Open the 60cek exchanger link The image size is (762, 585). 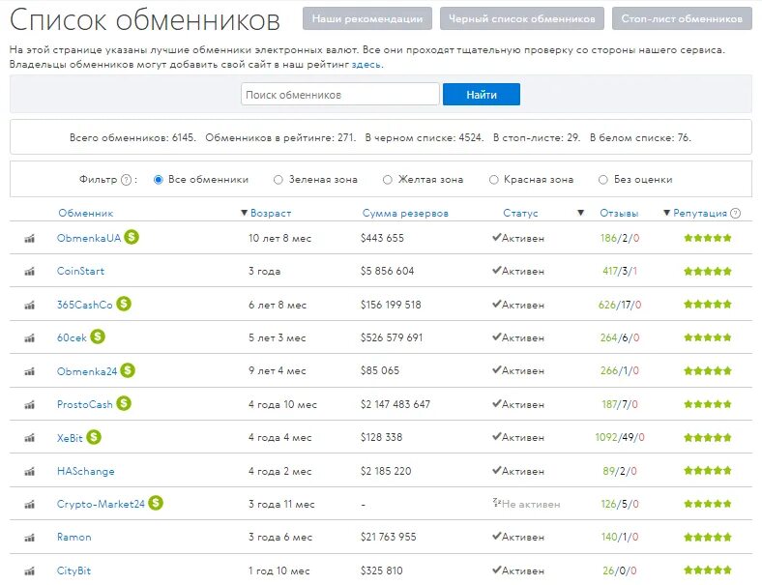pos(72,337)
